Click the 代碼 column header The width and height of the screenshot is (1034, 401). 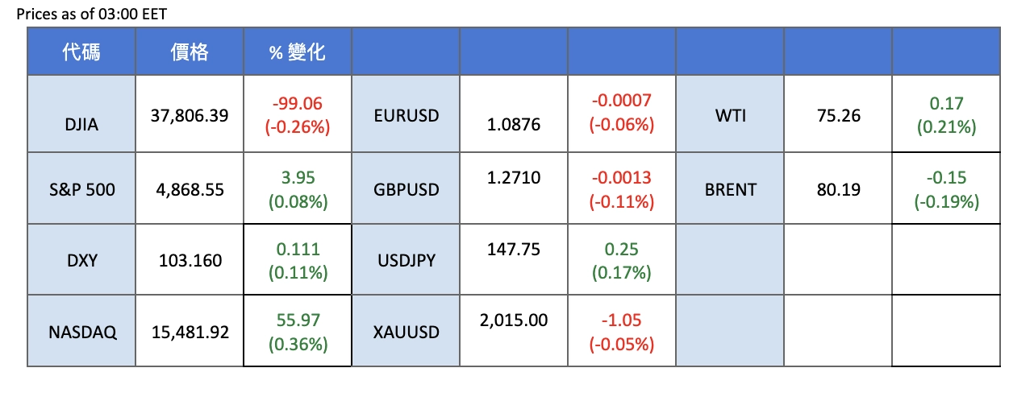point(81,53)
